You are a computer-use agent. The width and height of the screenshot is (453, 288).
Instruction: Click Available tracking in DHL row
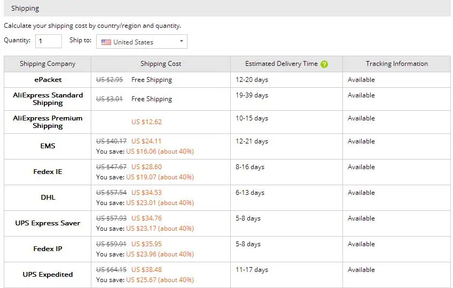[x=361, y=193]
